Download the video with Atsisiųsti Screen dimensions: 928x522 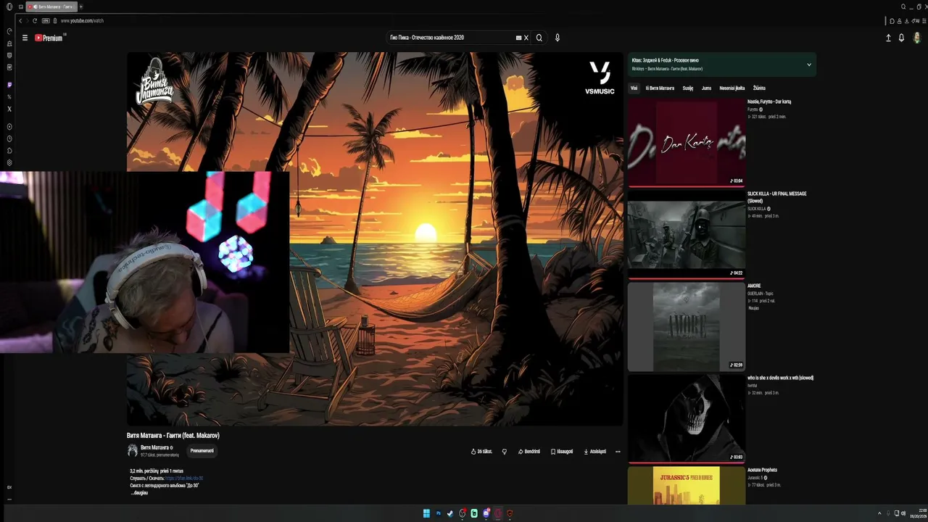coord(594,452)
